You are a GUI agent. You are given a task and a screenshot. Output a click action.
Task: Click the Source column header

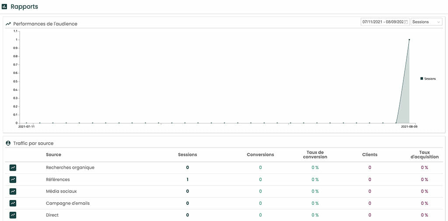(53, 154)
